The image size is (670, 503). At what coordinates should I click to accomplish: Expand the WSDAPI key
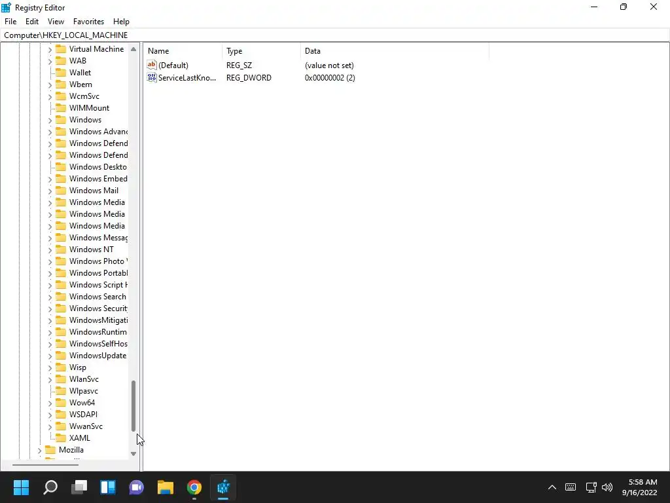pos(50,415)
